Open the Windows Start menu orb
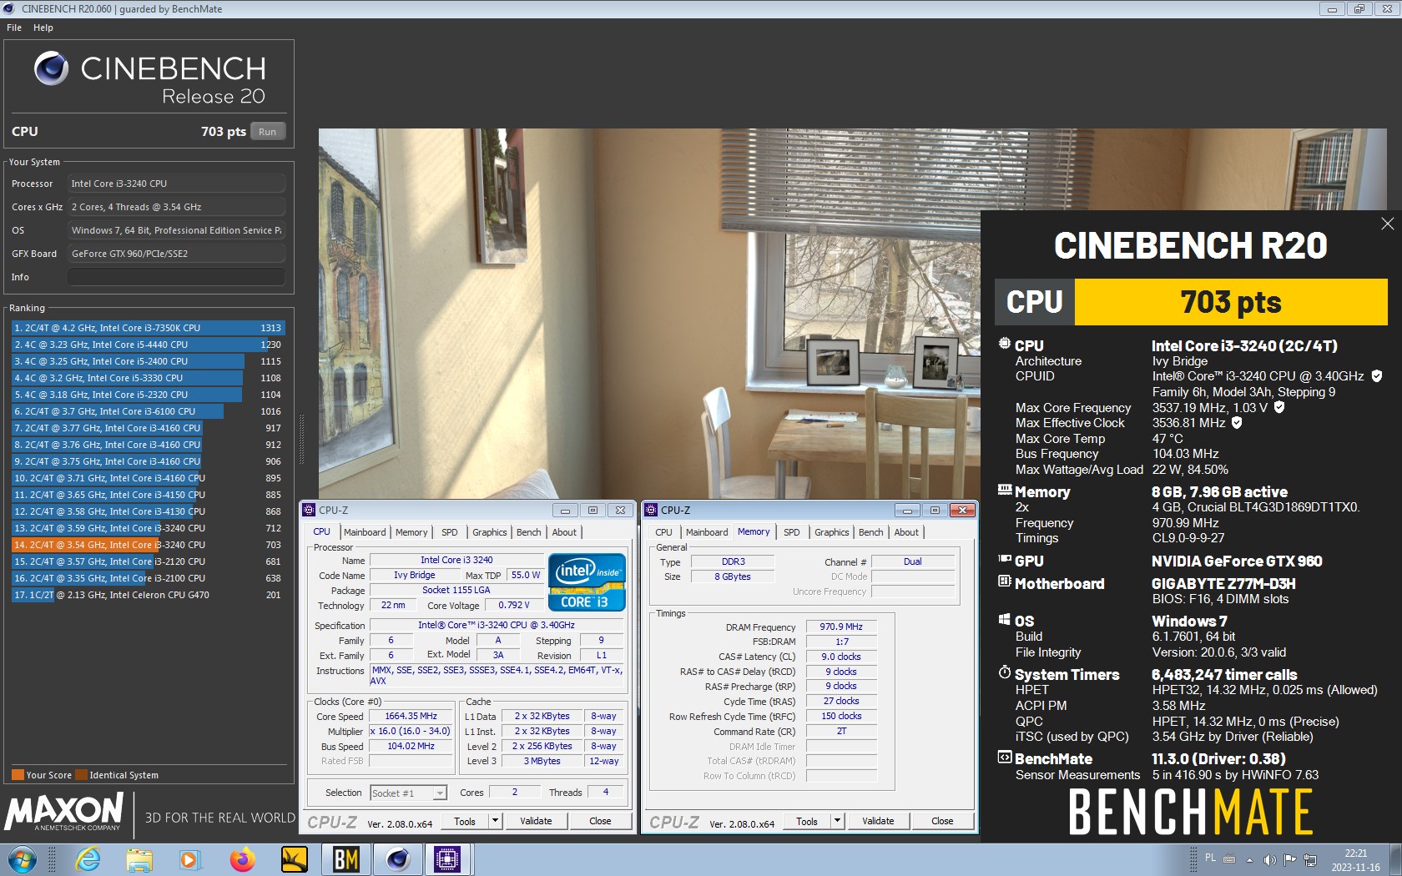This screenshot has width=1402, height=876. [x=23, y=859]
